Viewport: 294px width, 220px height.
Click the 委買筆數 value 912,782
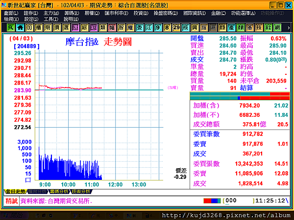(x=252, y=134)
